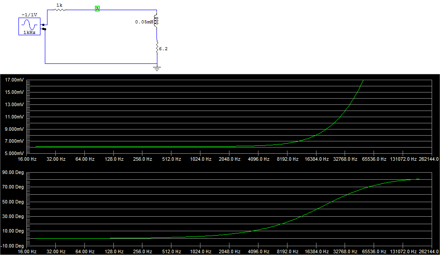Click 32768.0 Hz under the millivolt plot
This screenshot has width=440, height=255.
[345, 159]
